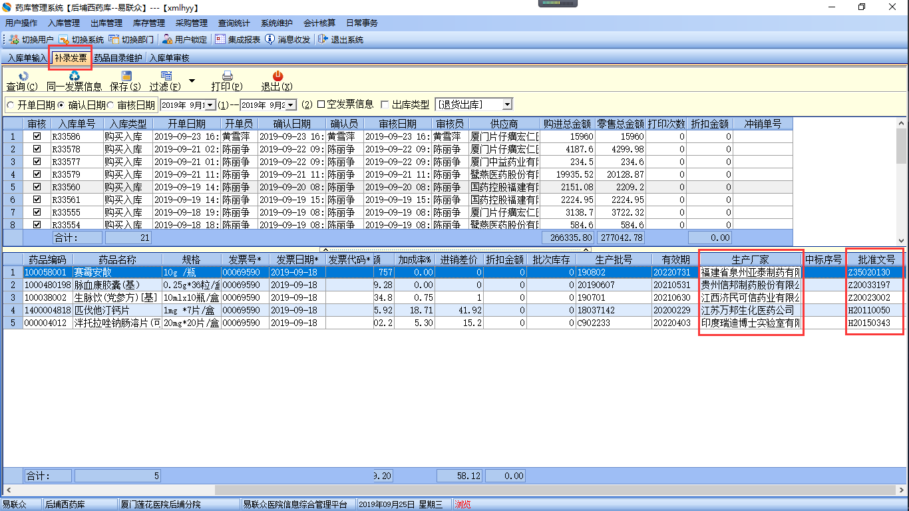Select the 审核日期 radio button
Image resolution: width=909 pixels, height=511 pixels.
(x=110, y=105)
